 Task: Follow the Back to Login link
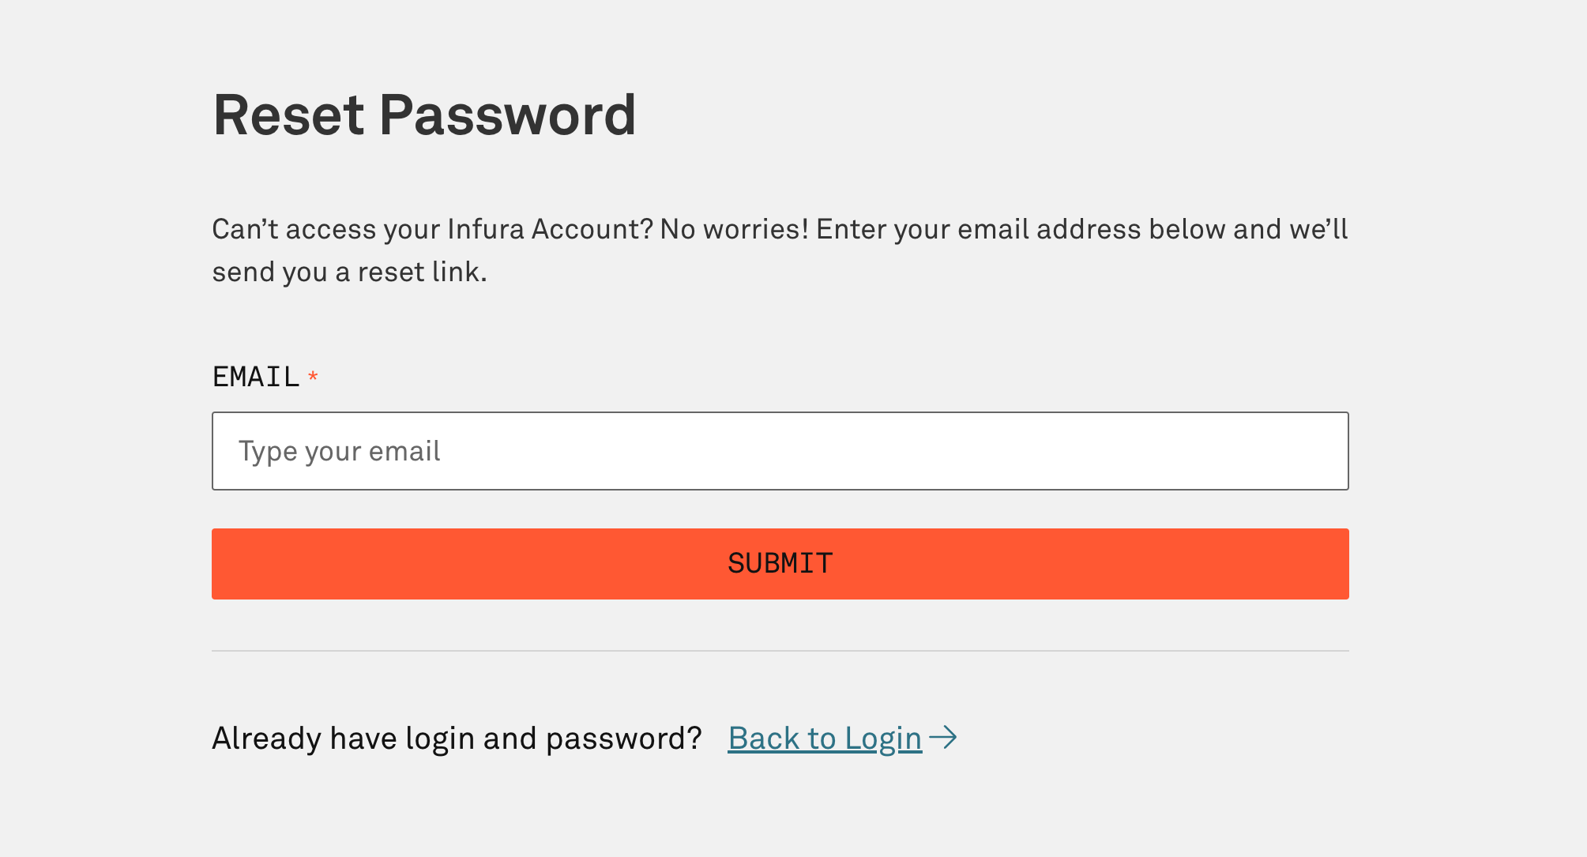pyautogui.click(x=824, y=739)
